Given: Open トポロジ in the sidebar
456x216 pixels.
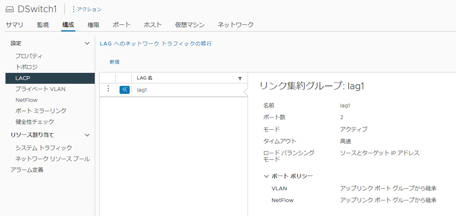Looking at the screenshot, I should 27,67.
